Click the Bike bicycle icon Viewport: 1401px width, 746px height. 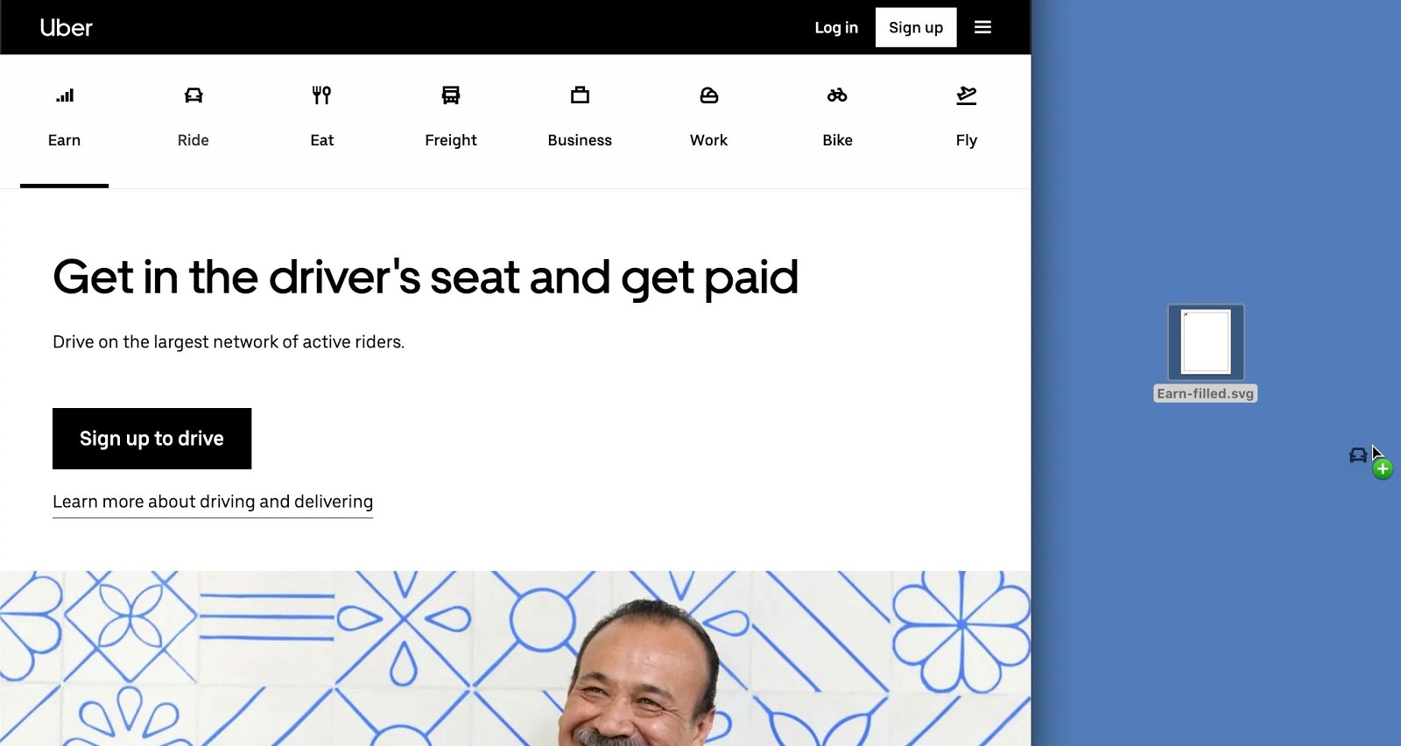838,95
